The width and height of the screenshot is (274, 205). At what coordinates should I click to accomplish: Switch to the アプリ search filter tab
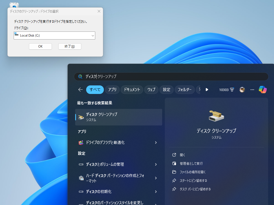(x=112, y=90)
